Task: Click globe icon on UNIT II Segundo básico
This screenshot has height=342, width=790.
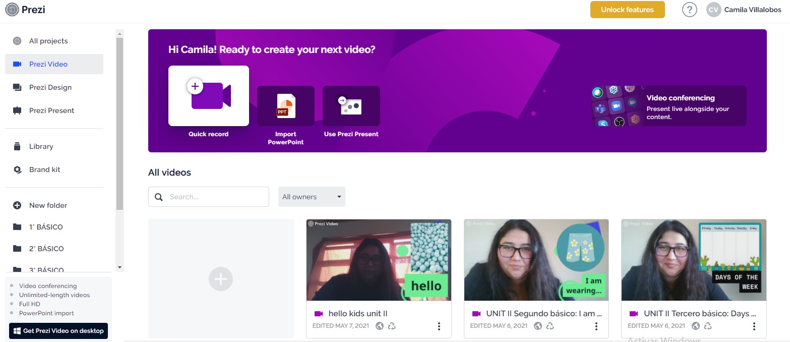Action: (x=538, y=326)
